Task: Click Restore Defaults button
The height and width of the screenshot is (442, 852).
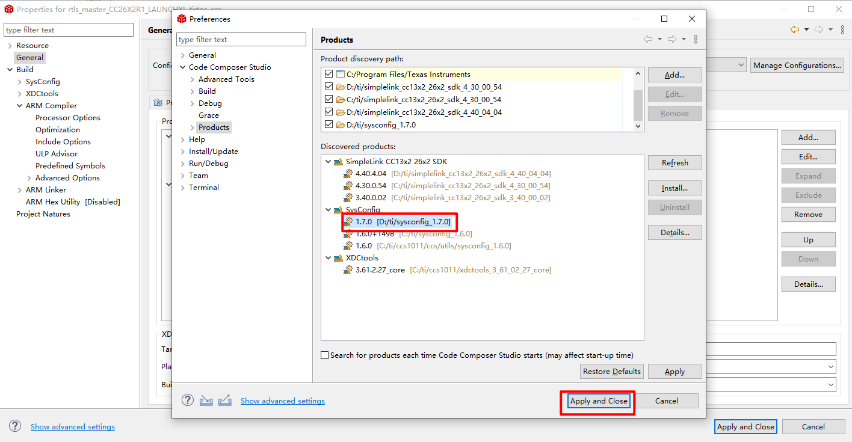Action: coord(612,372)
